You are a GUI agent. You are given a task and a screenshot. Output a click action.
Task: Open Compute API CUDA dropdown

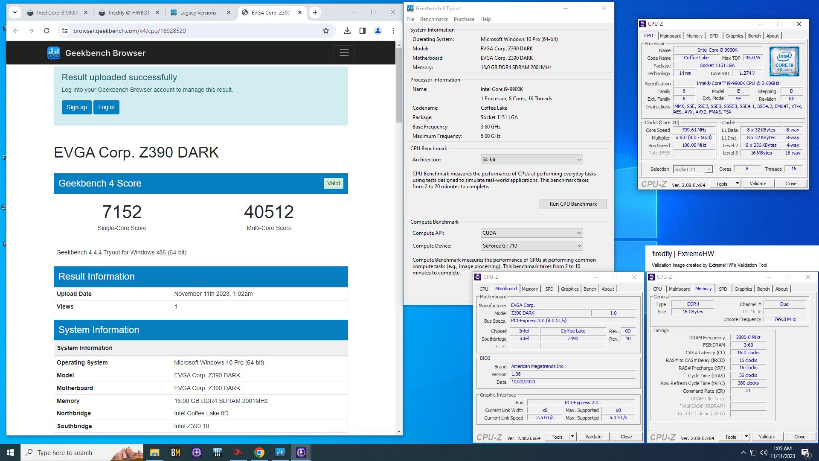tap(531, 233)
